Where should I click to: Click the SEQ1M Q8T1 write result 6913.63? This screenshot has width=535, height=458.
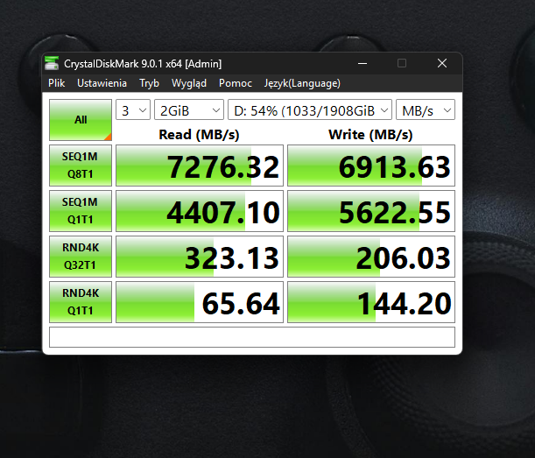point(371,166)
